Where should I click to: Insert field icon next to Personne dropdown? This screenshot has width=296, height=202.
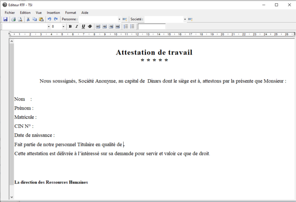125,19
